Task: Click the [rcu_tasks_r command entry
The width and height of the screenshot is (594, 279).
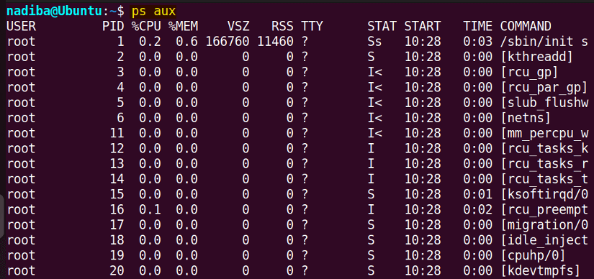Action: pos(544,163)
